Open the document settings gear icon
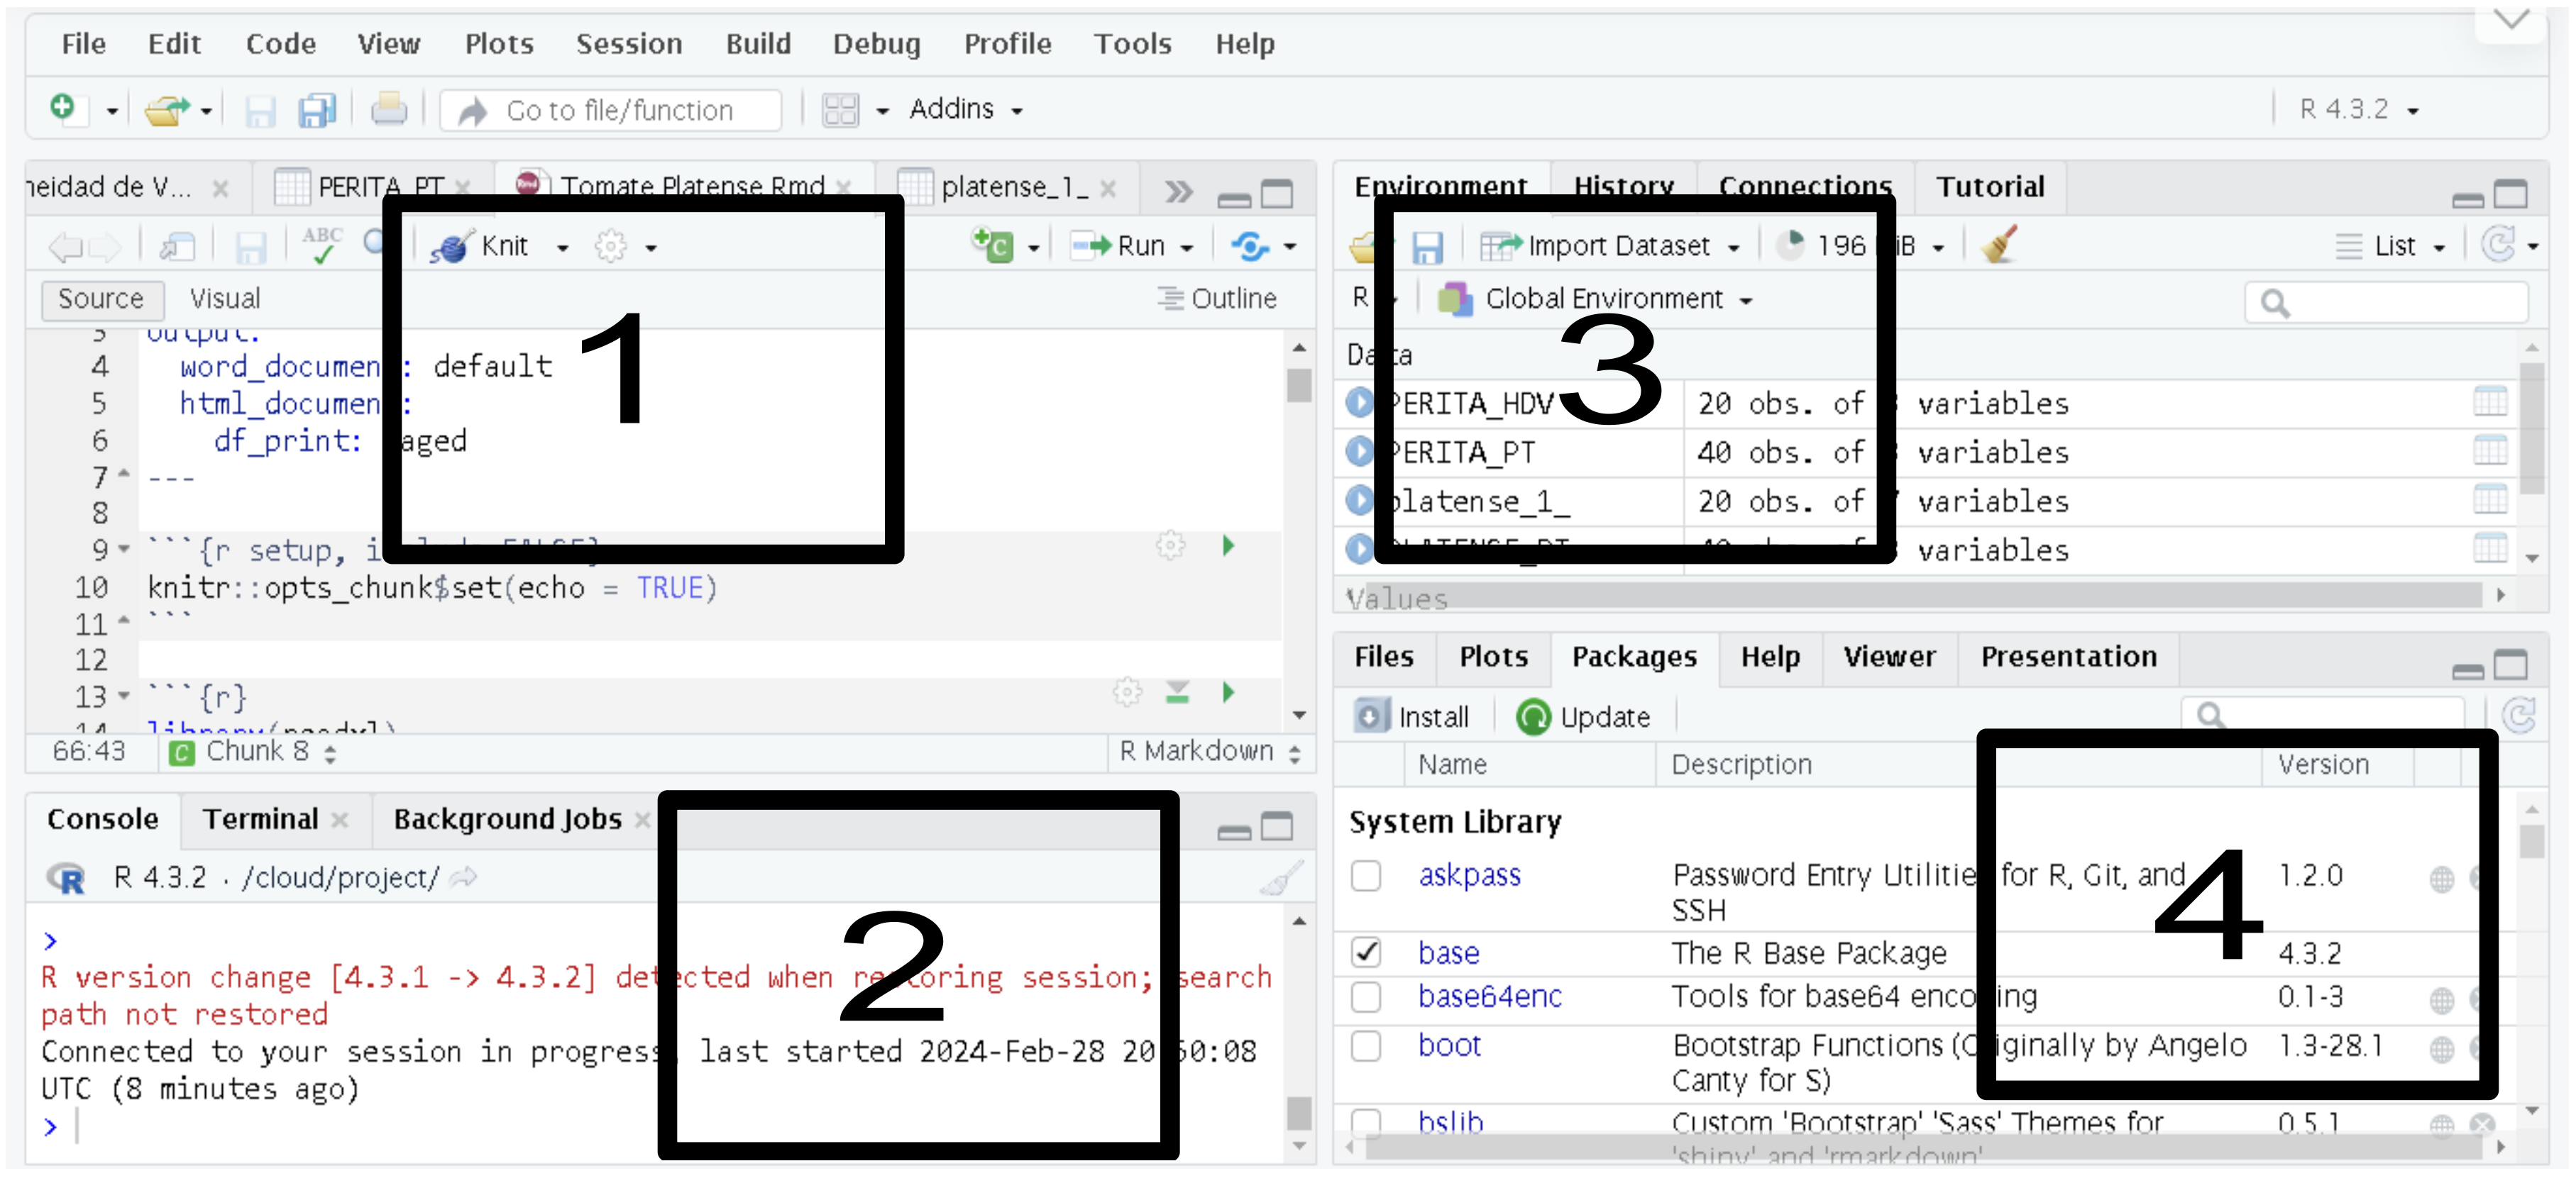Screen dimensions: 2576x1183 click(x=611, y=246)
